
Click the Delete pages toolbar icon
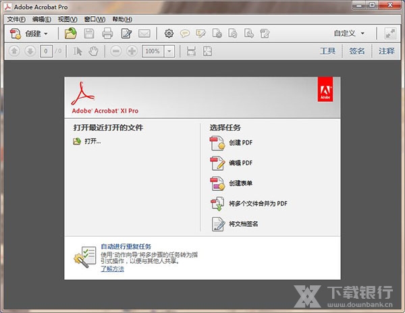(217, 34)
